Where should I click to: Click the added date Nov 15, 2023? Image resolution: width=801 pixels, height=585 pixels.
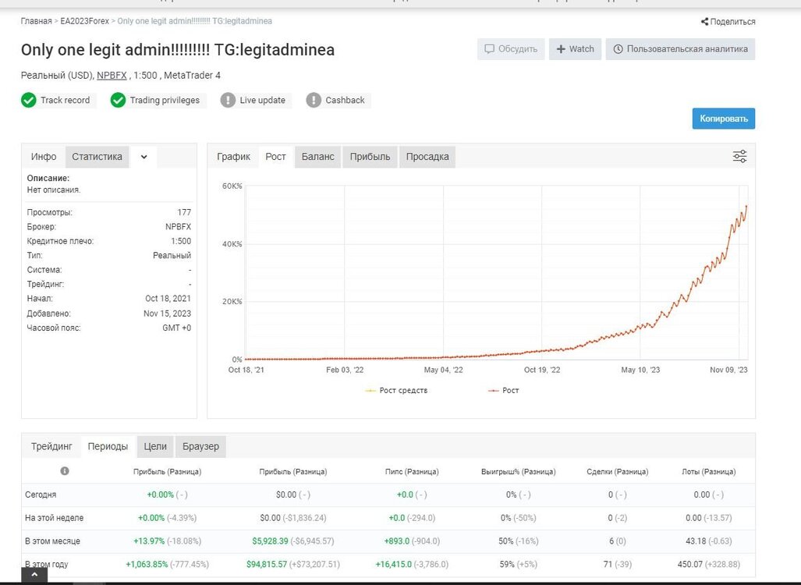(x=167, y=314)
